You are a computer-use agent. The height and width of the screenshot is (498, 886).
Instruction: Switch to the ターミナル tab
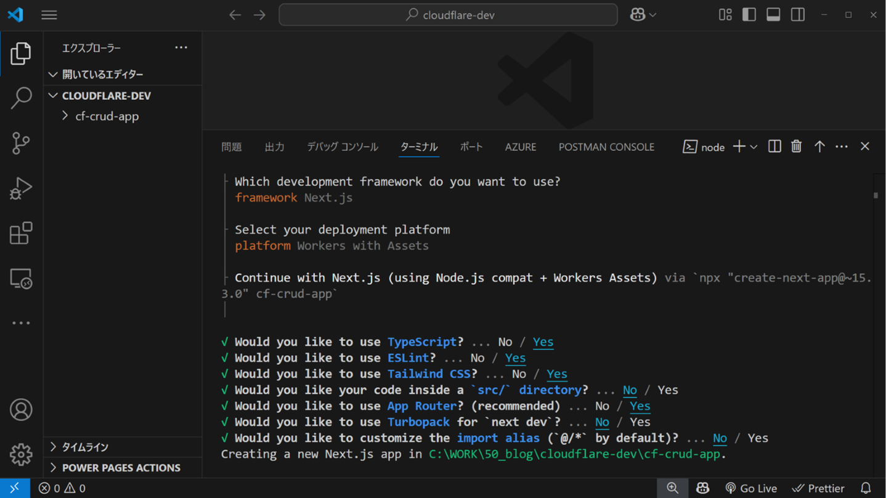click(x=419, y=147)
